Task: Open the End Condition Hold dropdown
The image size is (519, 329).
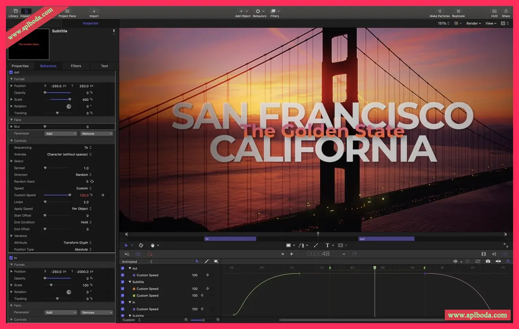Action: 86,222
